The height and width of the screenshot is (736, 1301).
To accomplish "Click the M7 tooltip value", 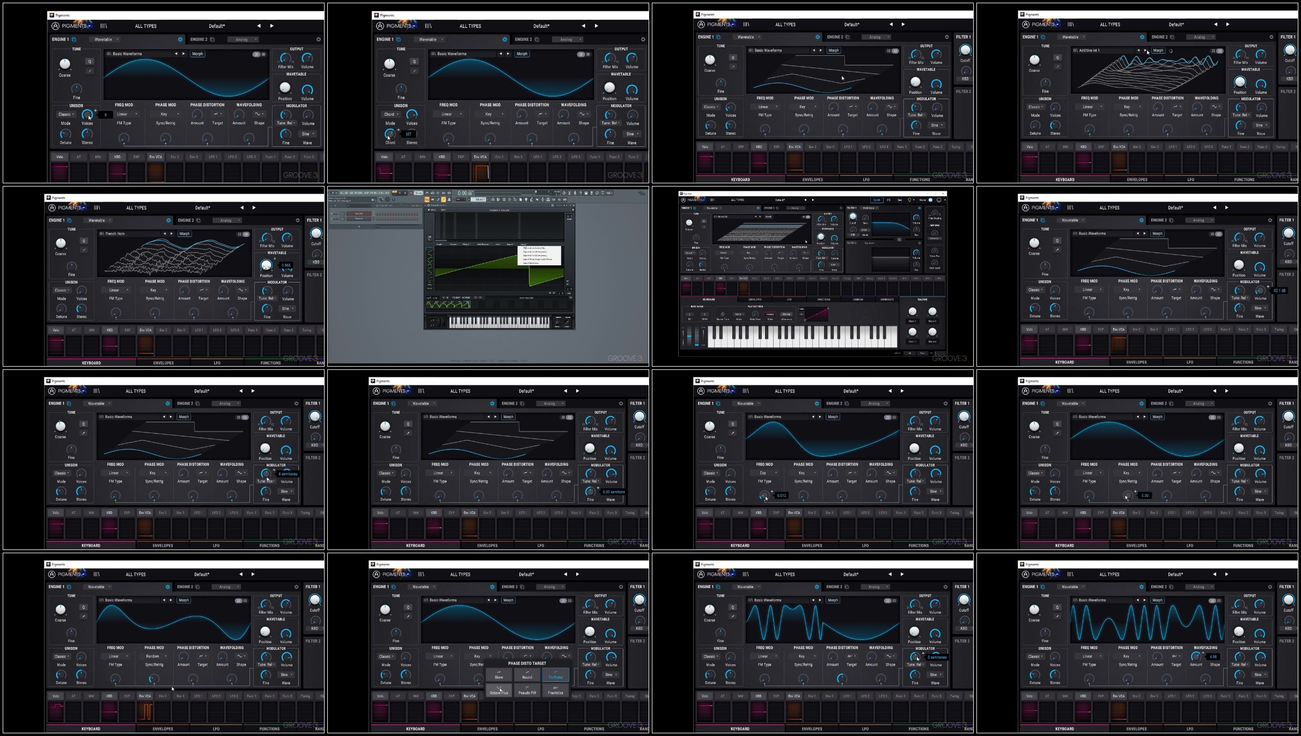I will tap(409, 134).
